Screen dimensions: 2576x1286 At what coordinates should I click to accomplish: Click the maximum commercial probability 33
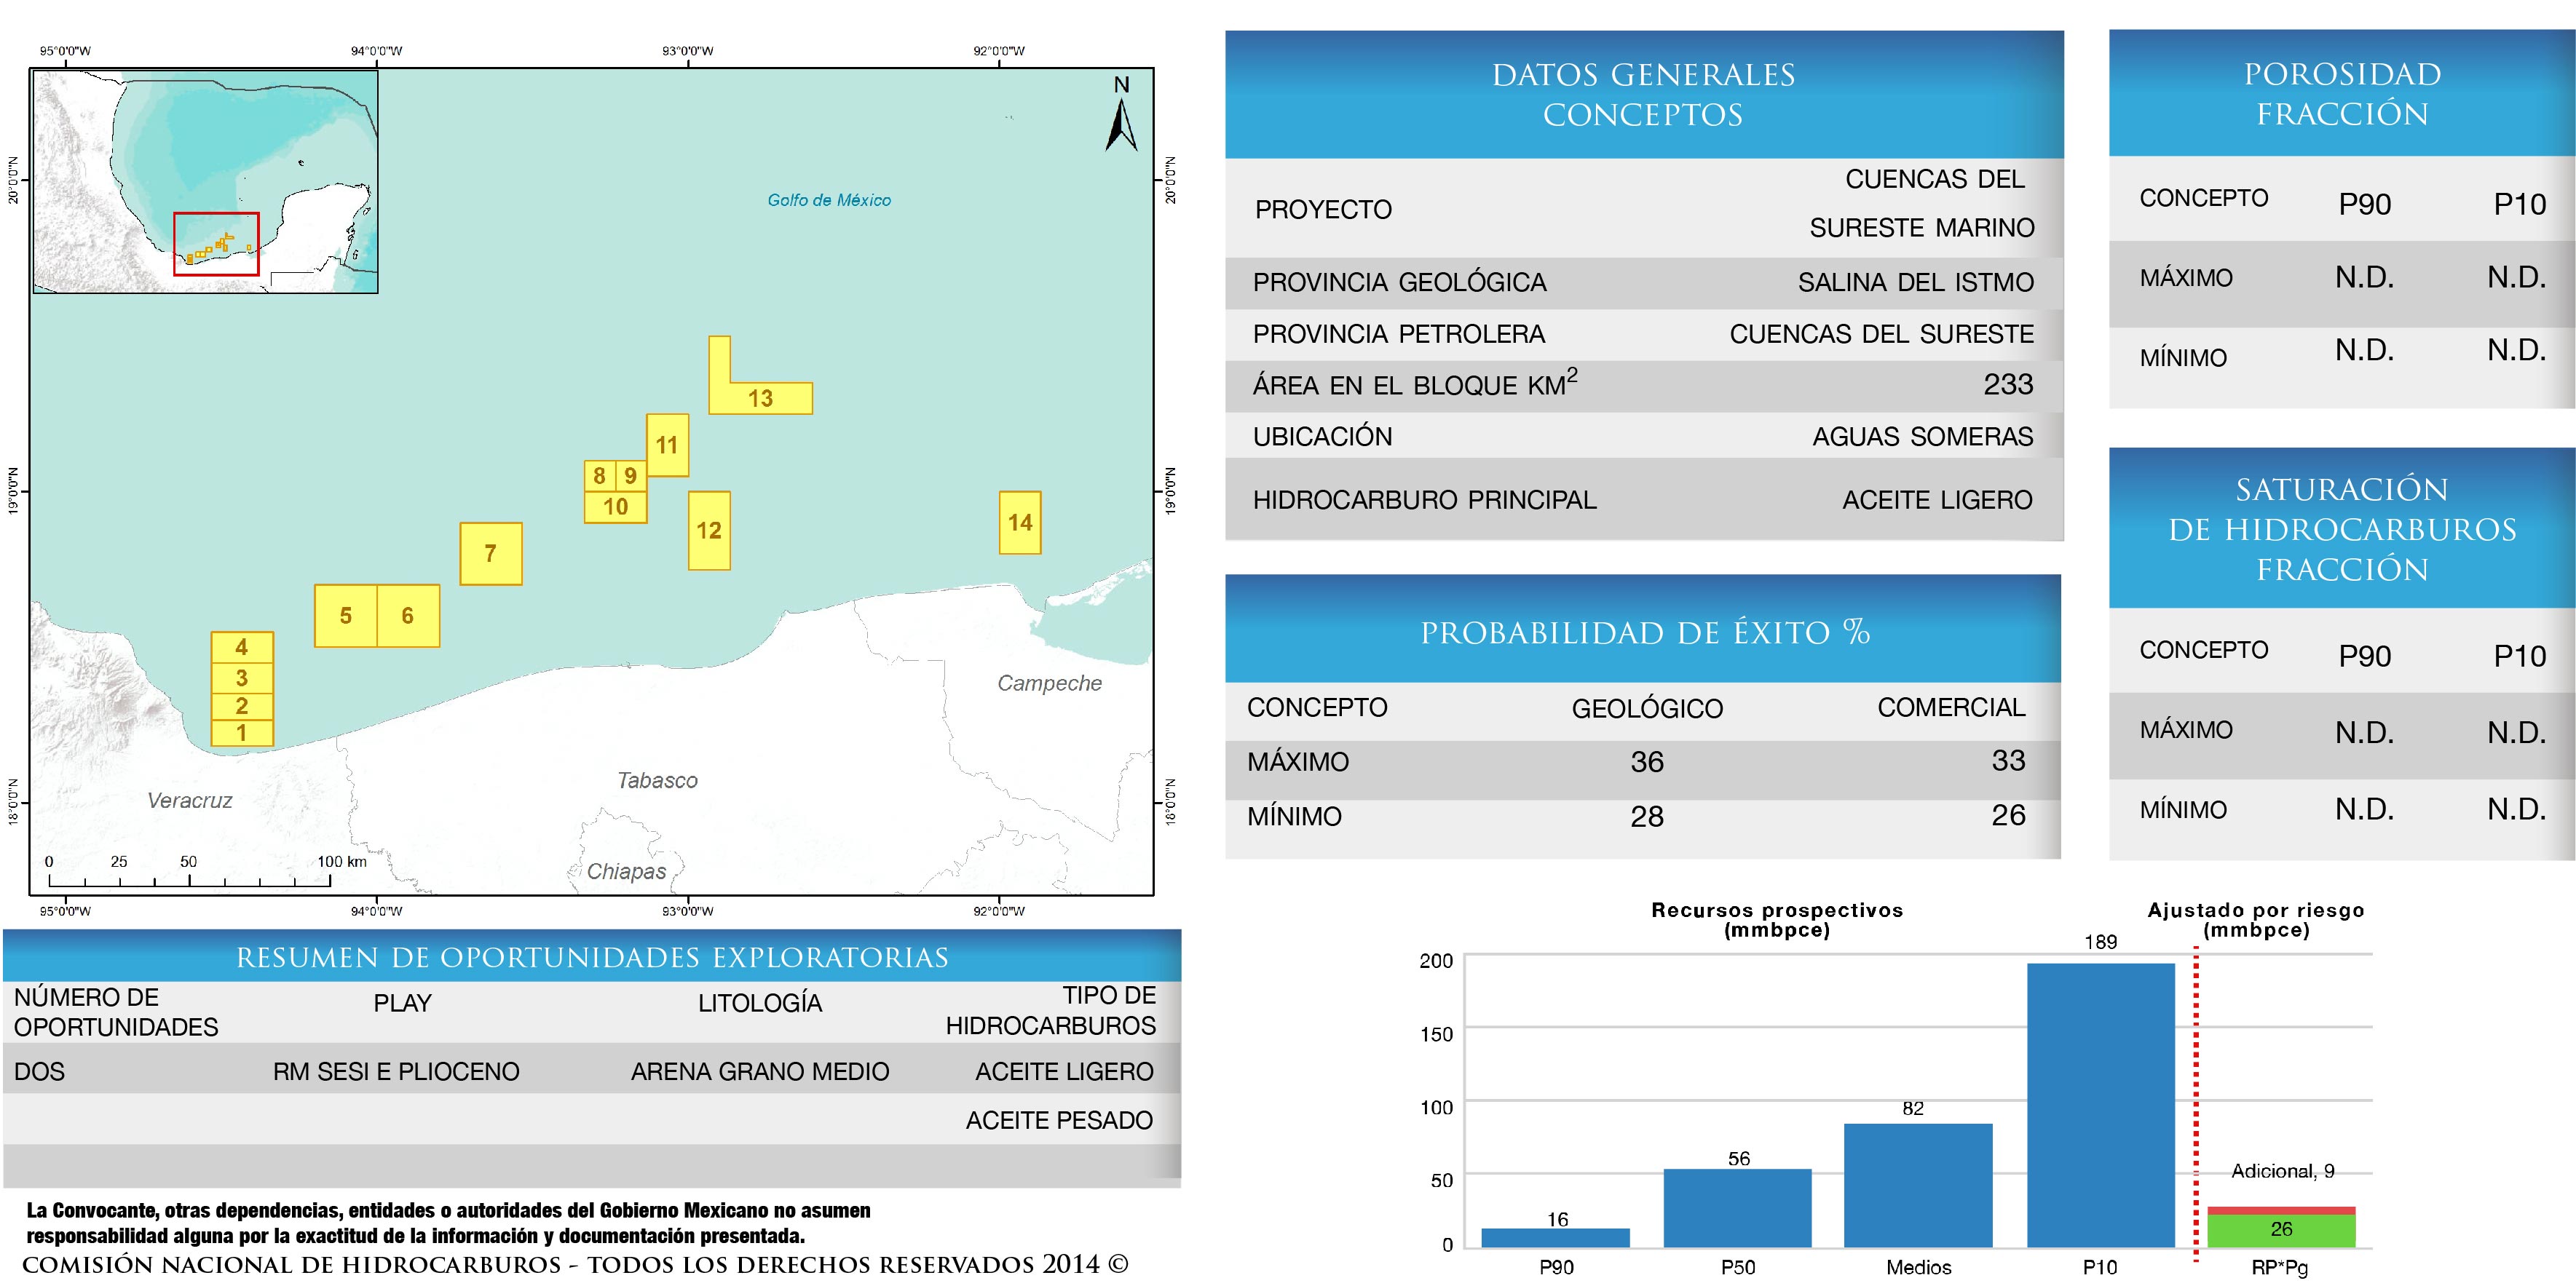pyautogui.click(x=2008, y=761)
